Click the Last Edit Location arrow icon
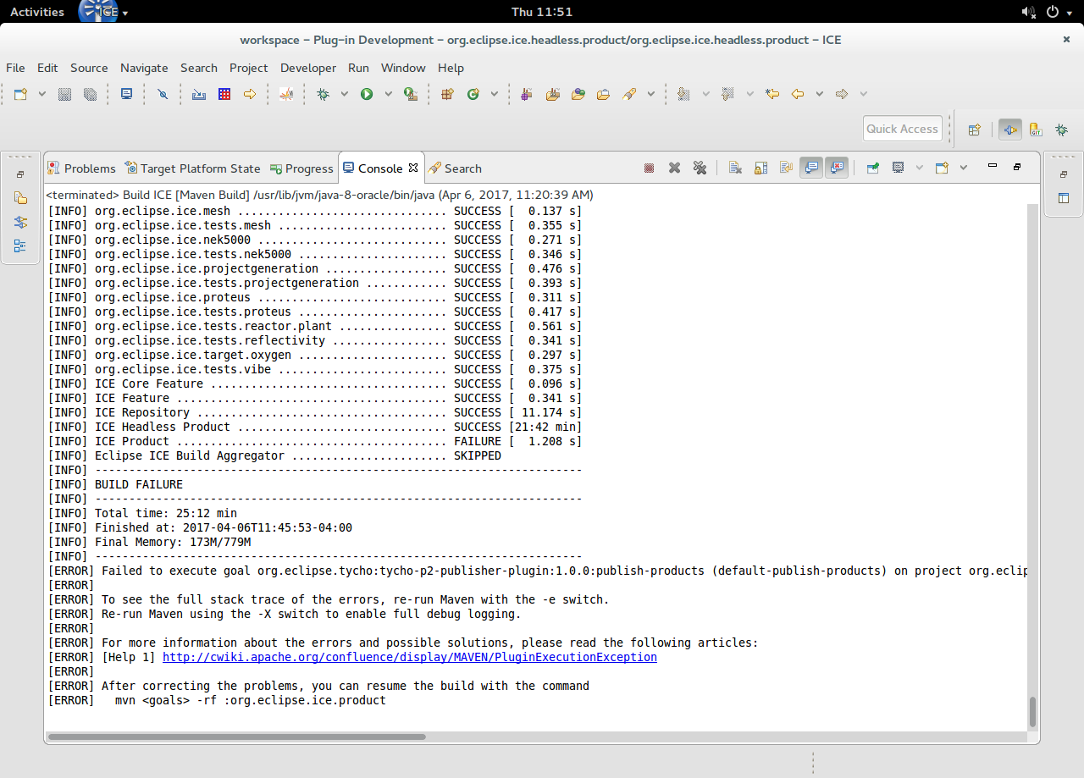 click(x=772, y=94)
